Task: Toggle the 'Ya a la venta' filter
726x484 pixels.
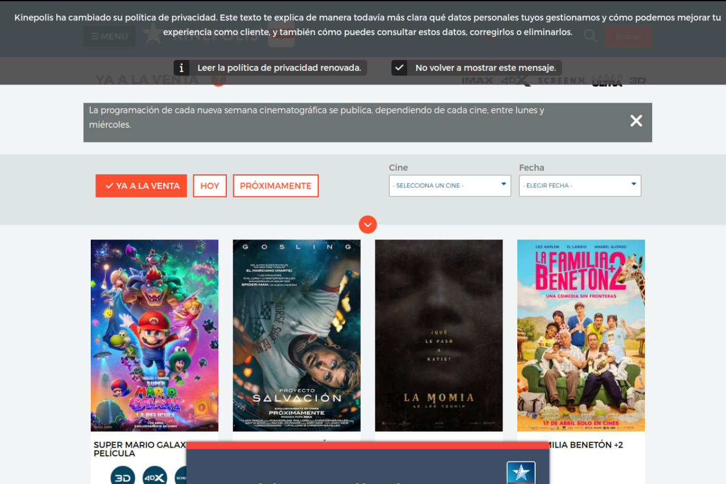Action: [141, 186]
